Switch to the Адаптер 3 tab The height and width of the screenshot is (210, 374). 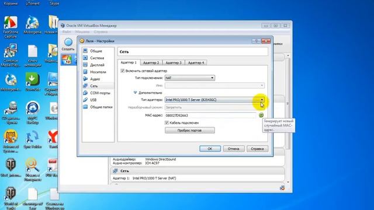[174, 62]
